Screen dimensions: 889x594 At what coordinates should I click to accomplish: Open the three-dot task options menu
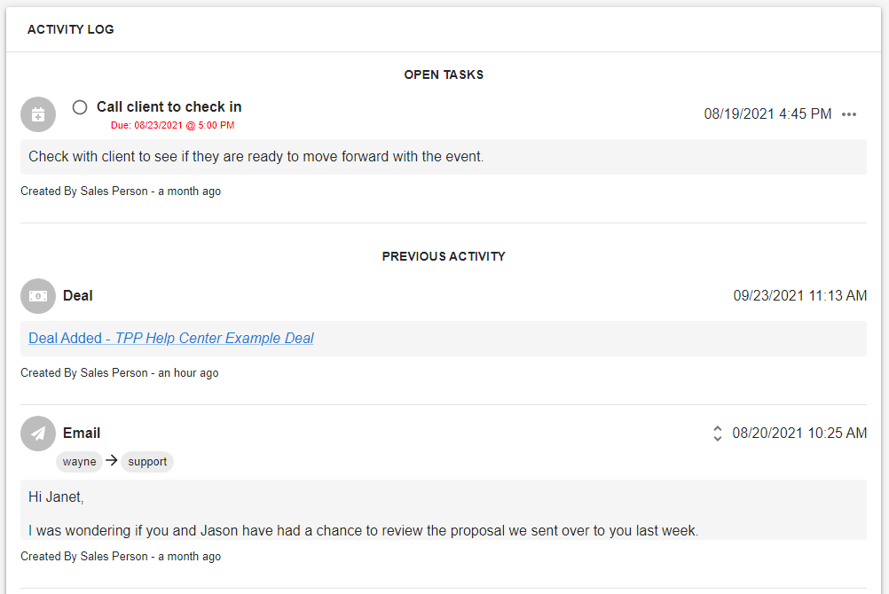pos(849,114)
